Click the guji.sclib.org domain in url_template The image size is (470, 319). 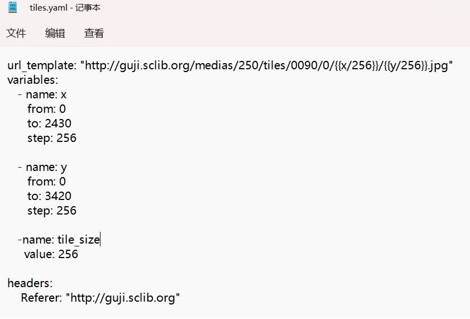coord(155,65)
